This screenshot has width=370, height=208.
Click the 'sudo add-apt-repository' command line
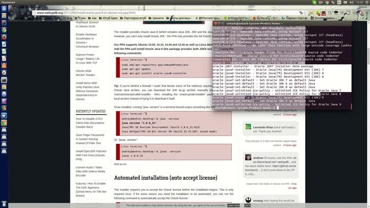[x=155, y=65]
